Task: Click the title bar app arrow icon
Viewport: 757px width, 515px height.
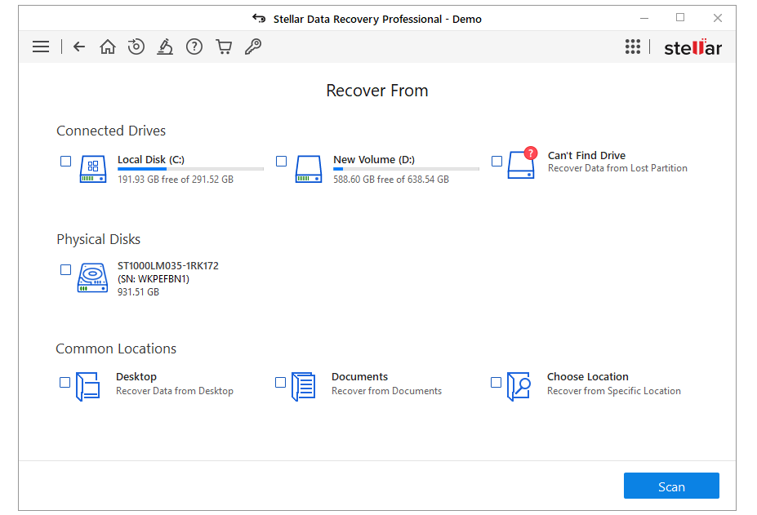Action: pos(259,19)
